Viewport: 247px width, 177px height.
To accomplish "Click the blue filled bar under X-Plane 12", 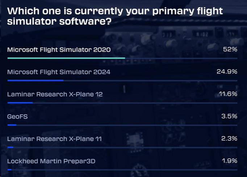I will 20,103.
